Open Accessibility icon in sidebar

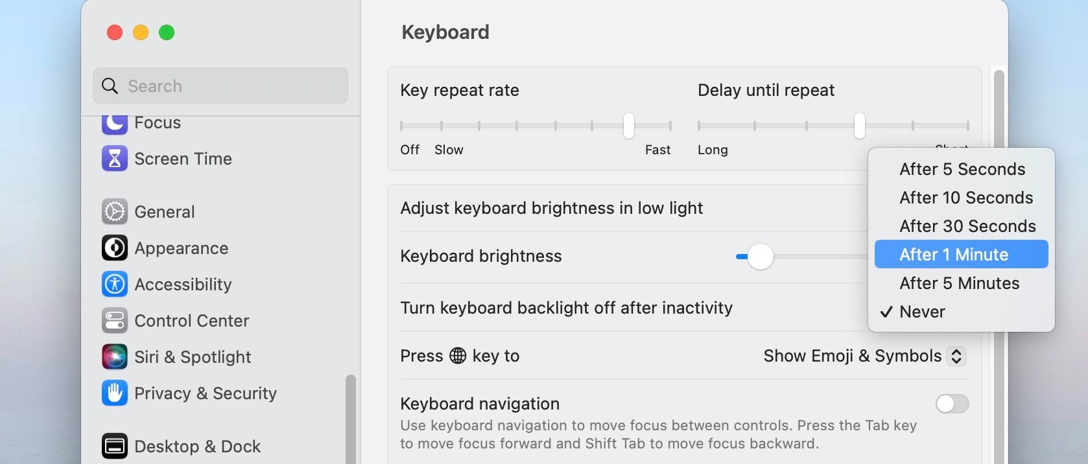tap(115, 284)
